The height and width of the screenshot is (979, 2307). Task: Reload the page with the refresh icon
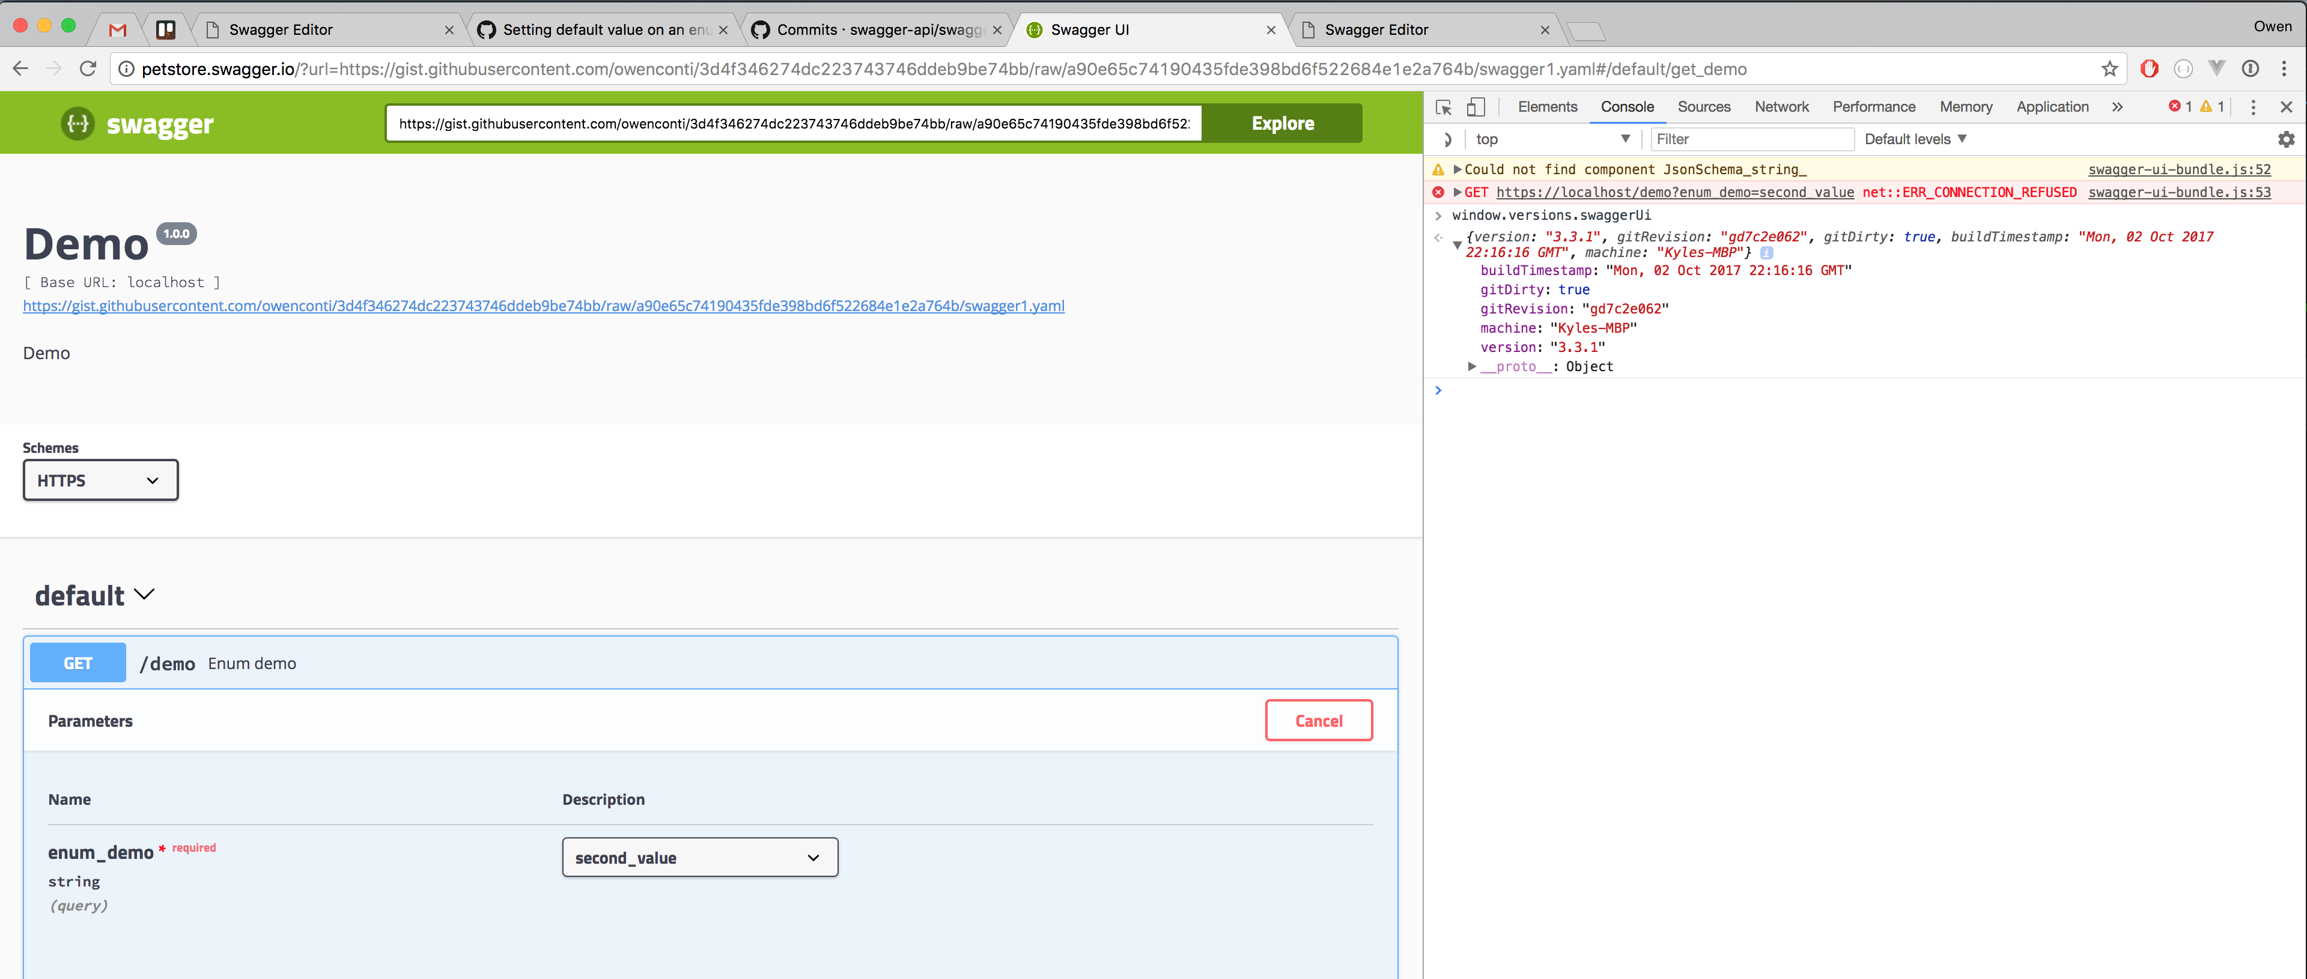[88, 69]
